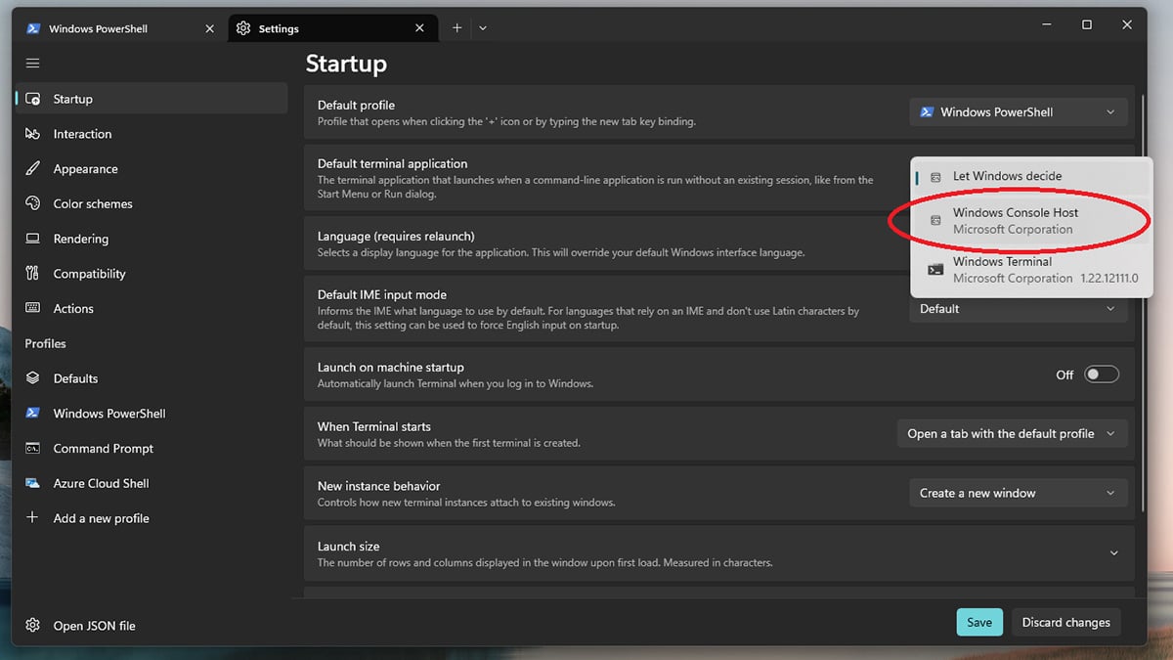Toggle Launch on machine startup switch

click(1102, 374)
